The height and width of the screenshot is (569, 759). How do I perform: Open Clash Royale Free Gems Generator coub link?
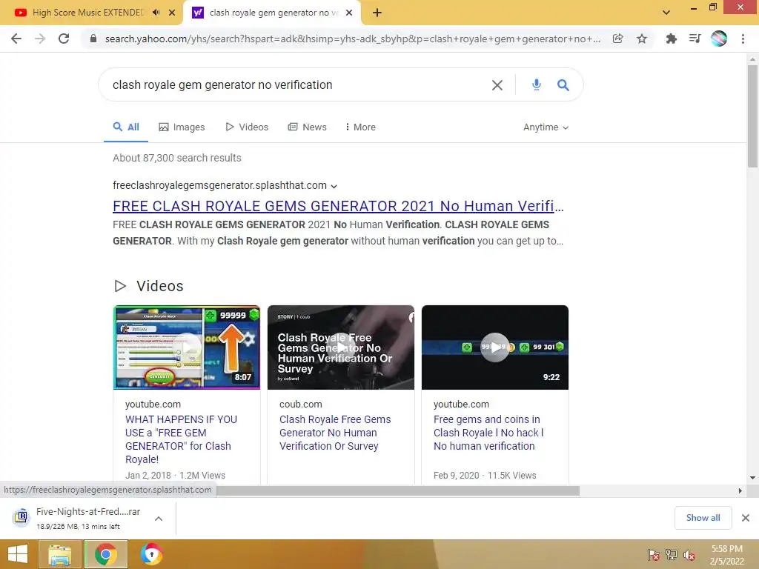335,433
